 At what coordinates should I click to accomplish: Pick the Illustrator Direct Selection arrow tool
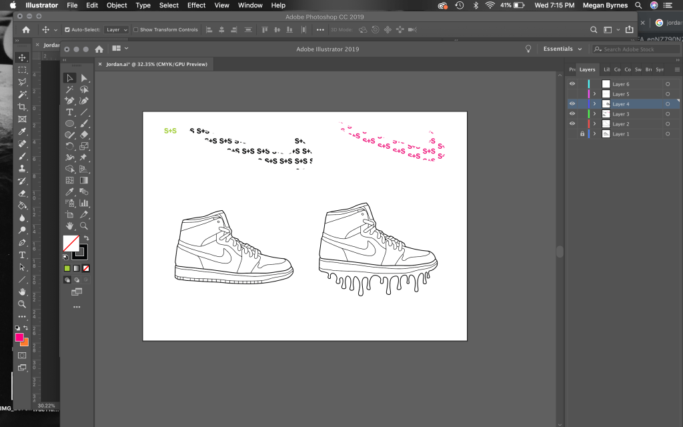(x=84, y=78)
